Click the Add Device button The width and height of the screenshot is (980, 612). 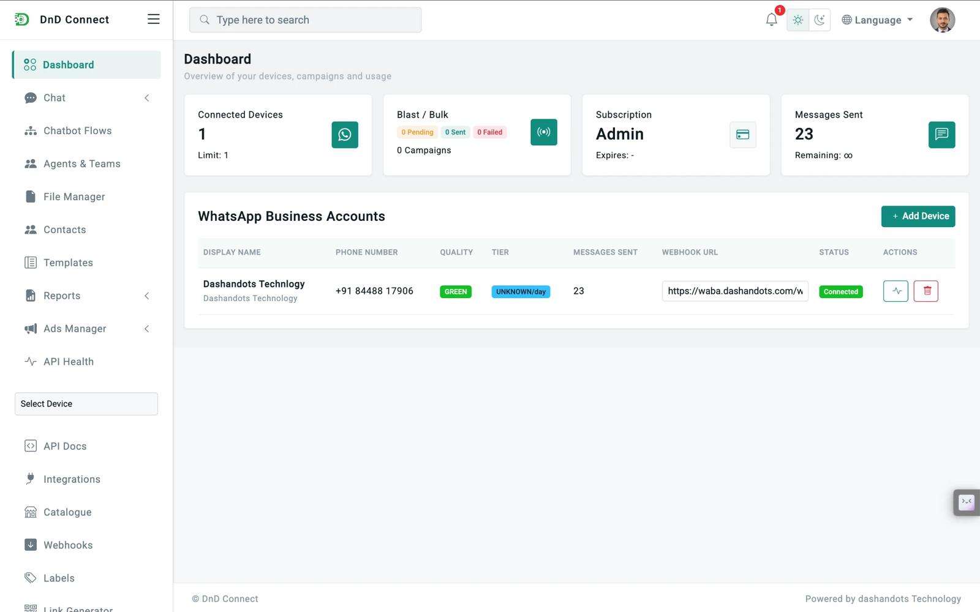[918, 216]
